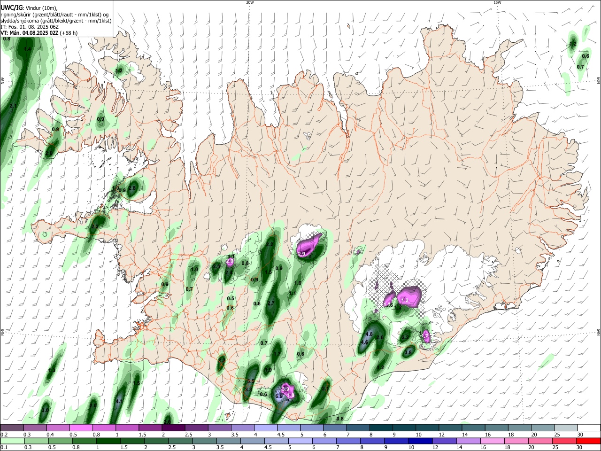The height and width of the screenshot is (451, 601).
Task: Click the '15W' longitude label
Action: 497,2
